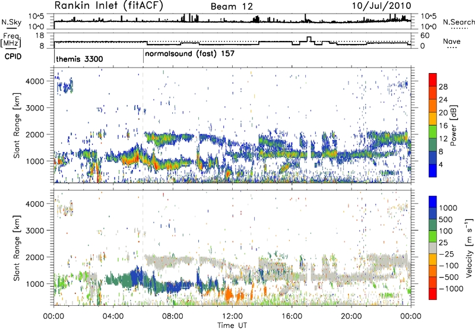Pick the orange −500 to −100 velocity swatch

(433, 271)
